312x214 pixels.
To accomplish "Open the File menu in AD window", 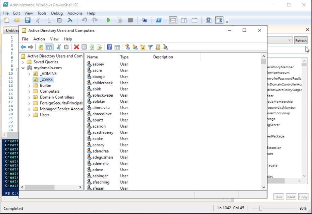I will pos(25,39).
